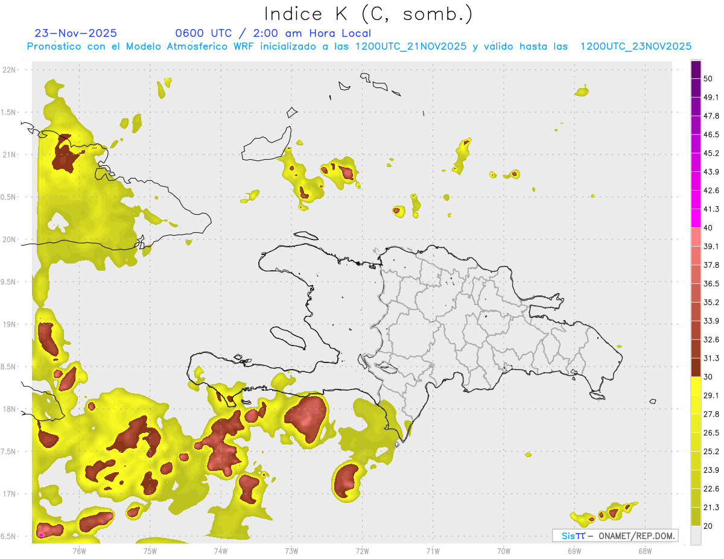Click the '39.1' color scale value
This screenshot has width=724, height=559.
(711, 246)
